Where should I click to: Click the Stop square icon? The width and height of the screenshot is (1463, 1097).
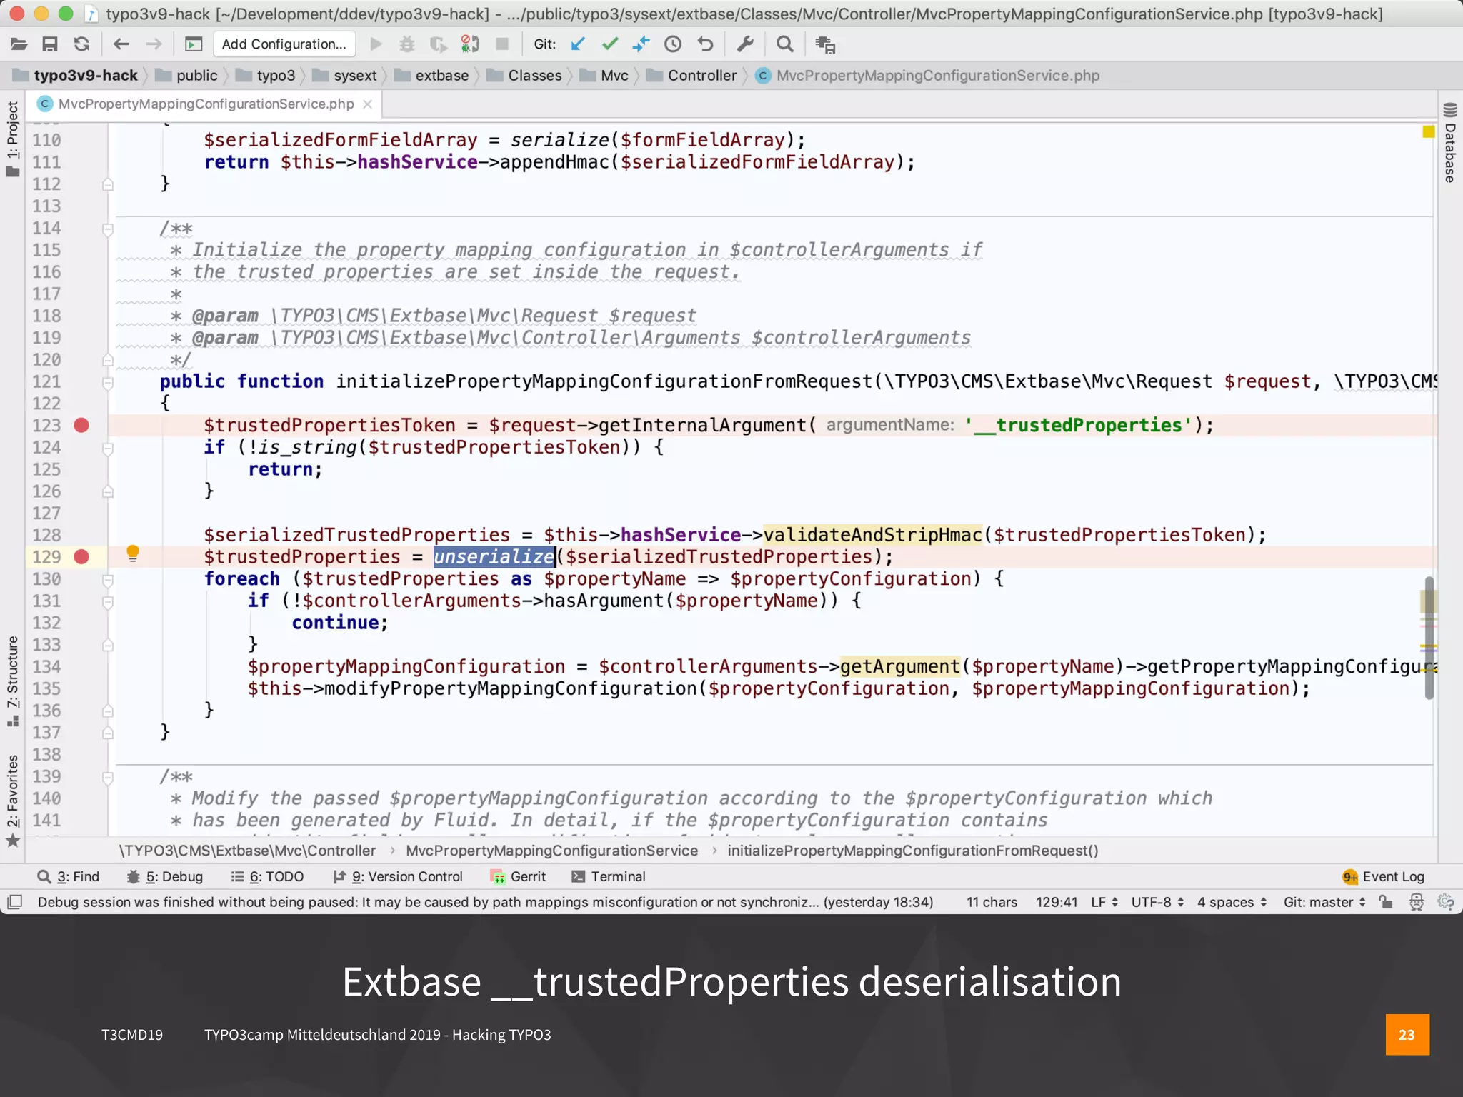(502, 44)
